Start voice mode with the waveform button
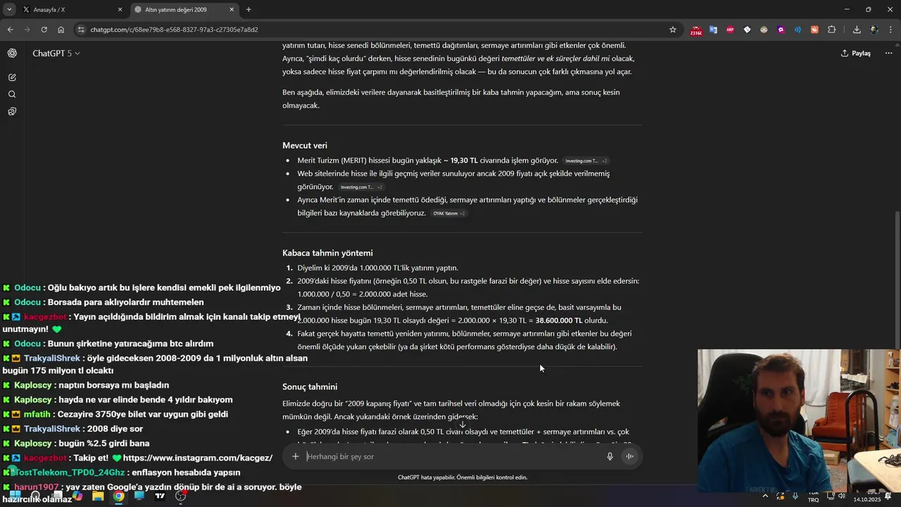The width and height of the screenshot is (901, 507). tap(630, 456)
